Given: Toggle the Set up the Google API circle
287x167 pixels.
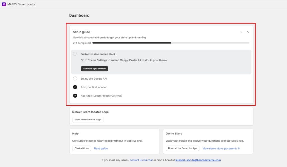Looking at the screenshot, I should click(x=75, y=79).
